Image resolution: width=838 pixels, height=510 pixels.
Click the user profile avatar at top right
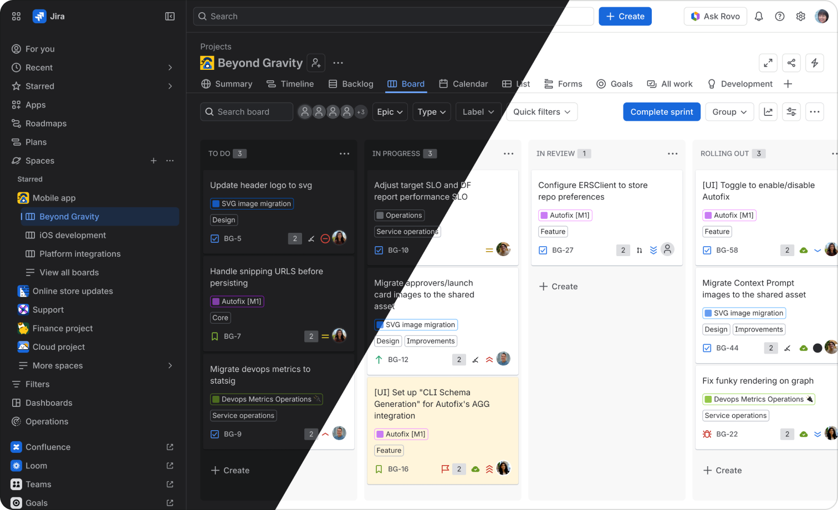coord(822,17)
